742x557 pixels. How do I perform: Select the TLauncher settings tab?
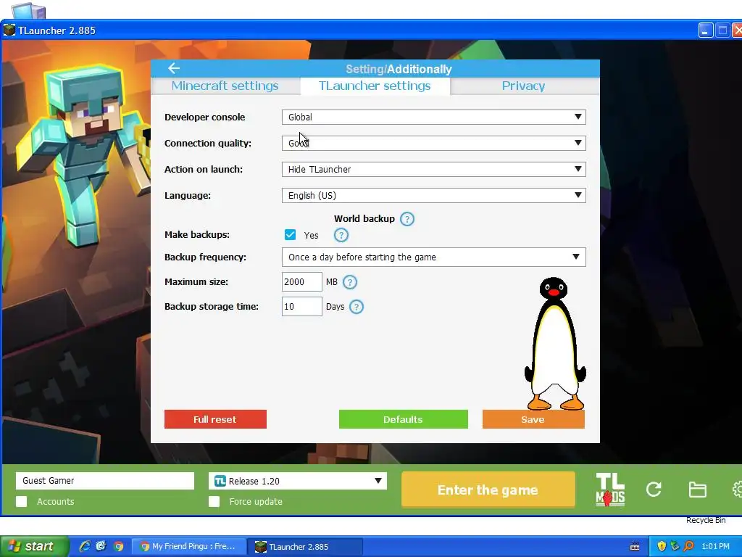(375, 86)
